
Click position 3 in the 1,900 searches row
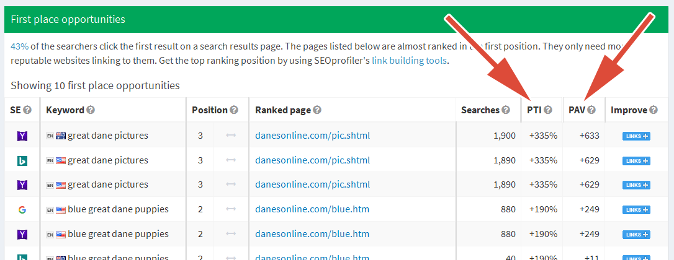[x=200, y=136]
